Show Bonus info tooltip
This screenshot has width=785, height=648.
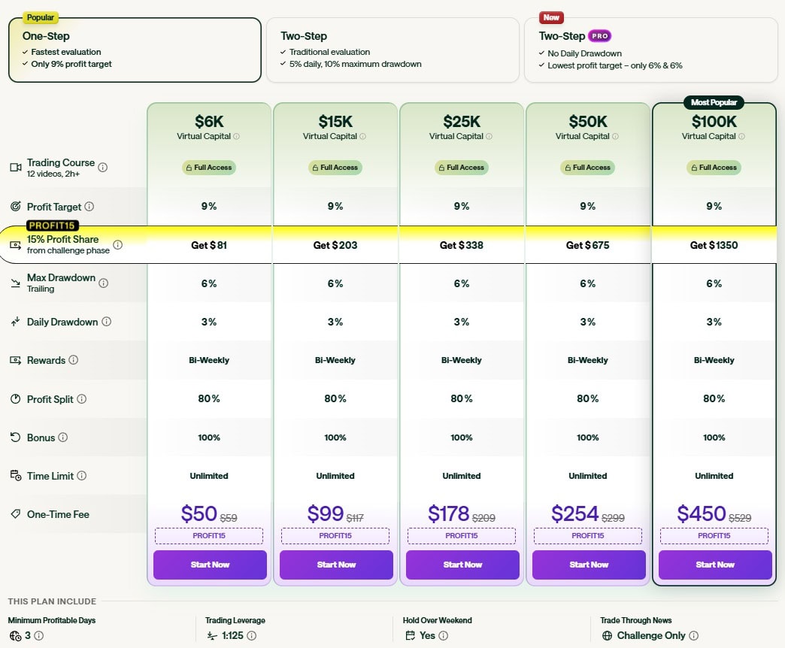[x=63, y=438]
